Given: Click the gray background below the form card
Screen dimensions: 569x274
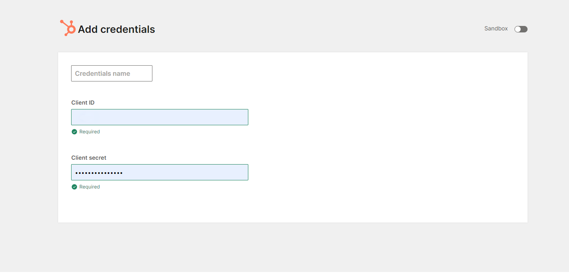Looking at the screenshot, I should (284, 247).
